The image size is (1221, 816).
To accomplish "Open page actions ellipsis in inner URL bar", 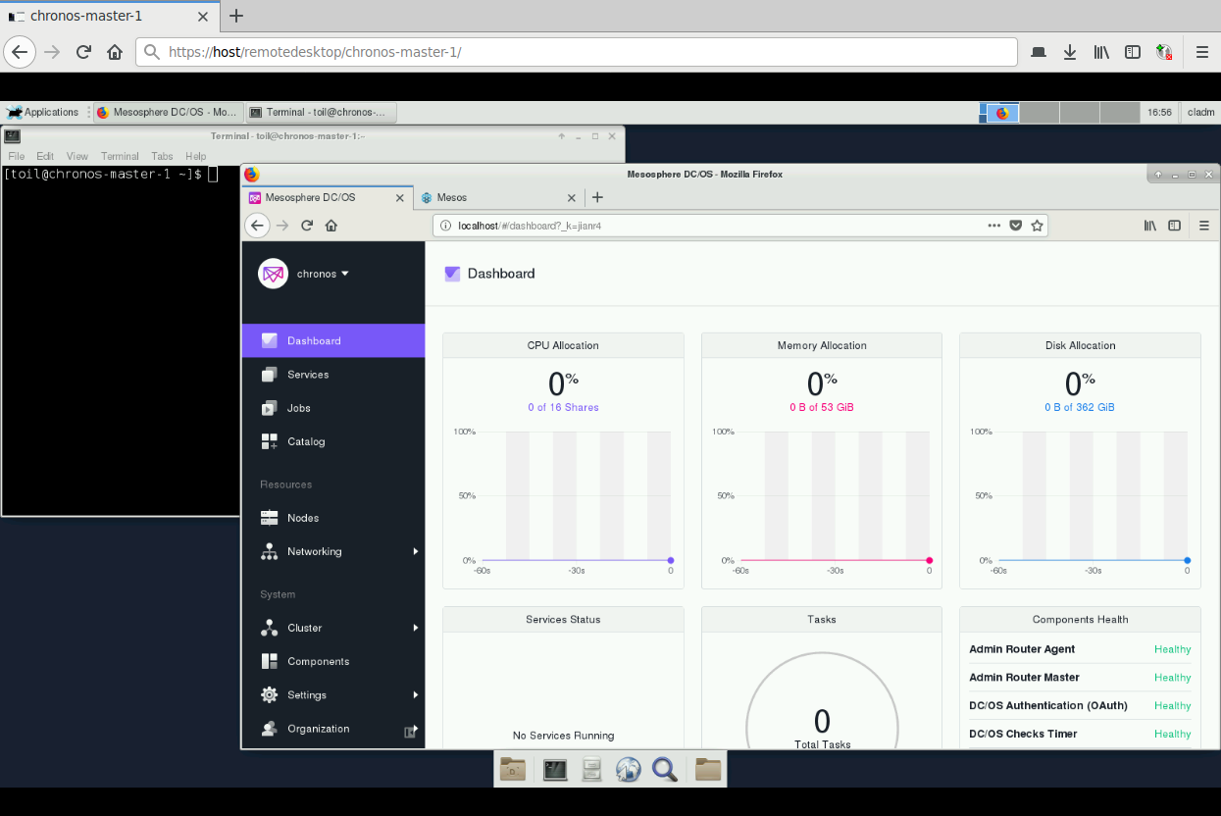I will (995, 226).
